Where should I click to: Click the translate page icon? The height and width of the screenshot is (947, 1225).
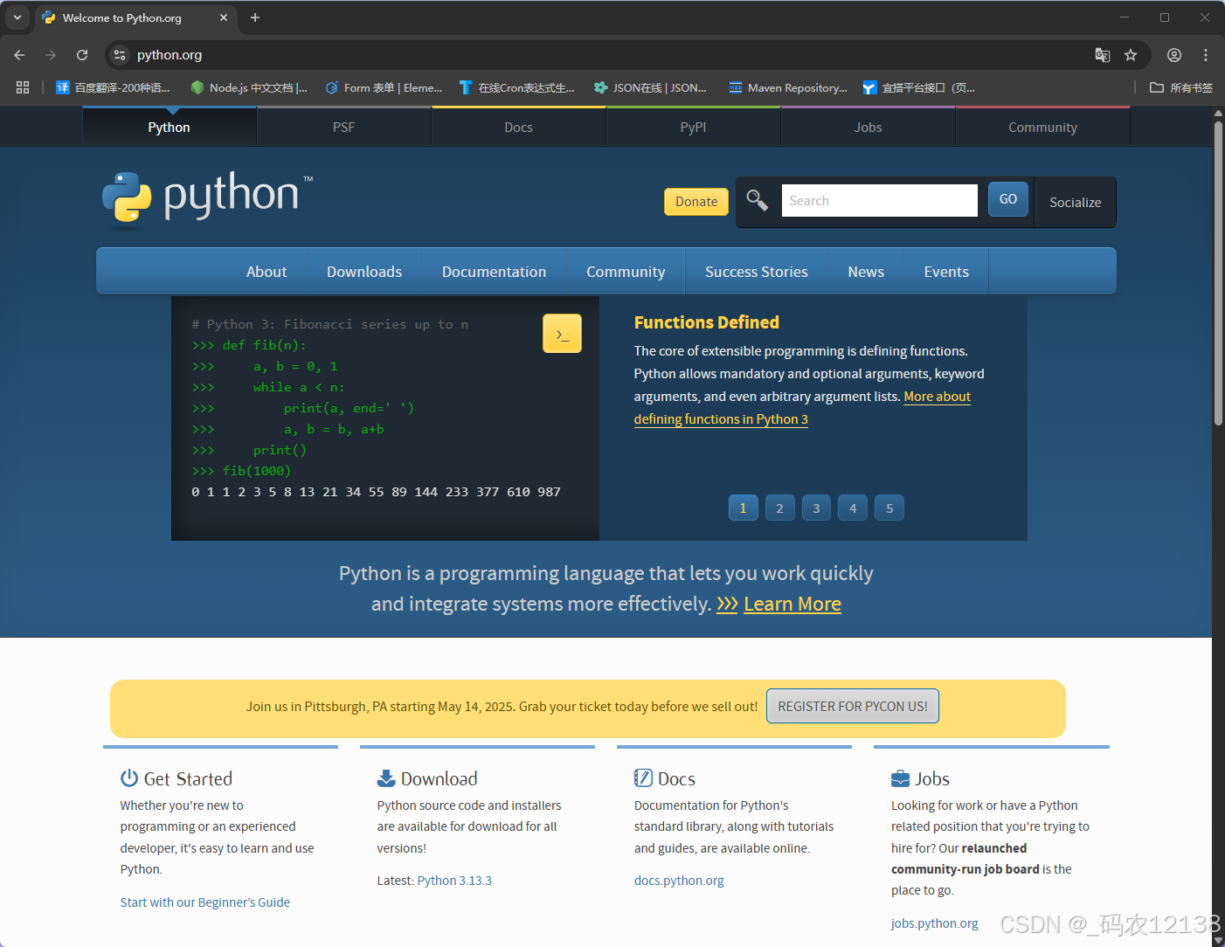coord(1103,55)
